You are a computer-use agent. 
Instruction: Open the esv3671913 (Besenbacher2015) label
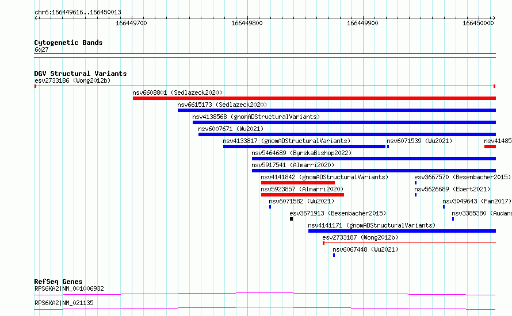click(x=338, y=213)
